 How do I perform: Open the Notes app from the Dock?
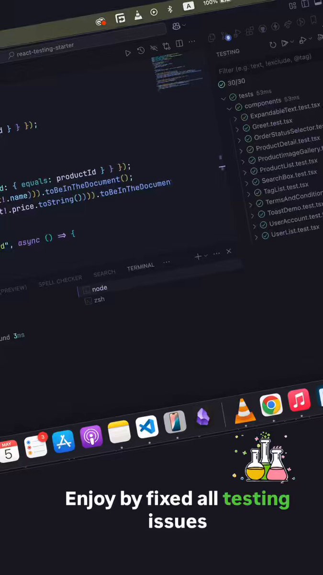(x=119, y=432)
